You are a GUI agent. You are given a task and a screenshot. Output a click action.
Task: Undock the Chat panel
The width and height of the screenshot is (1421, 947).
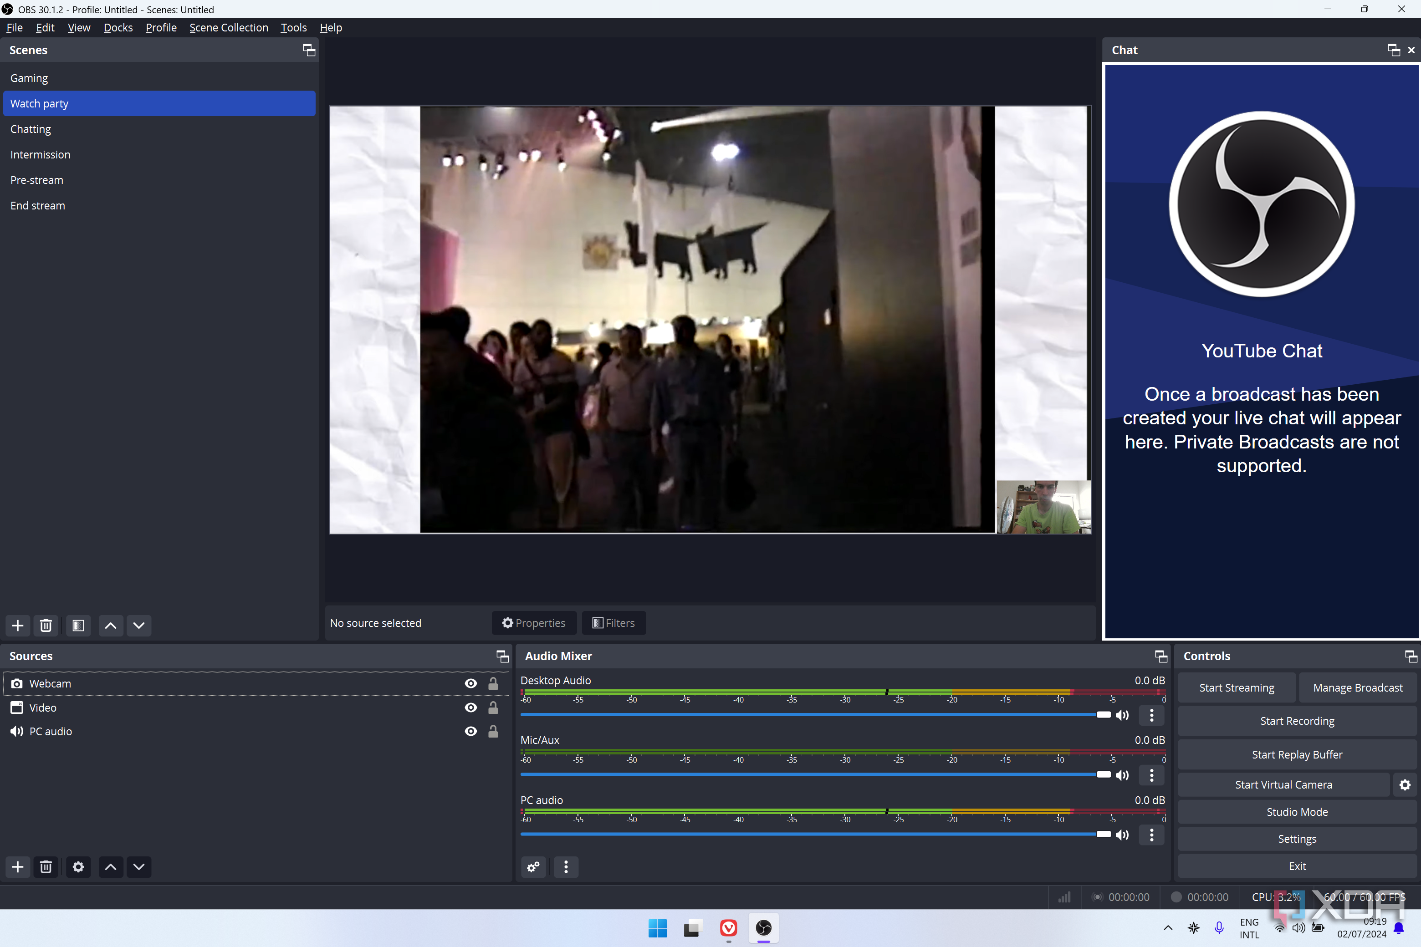tap(1394, 50)
